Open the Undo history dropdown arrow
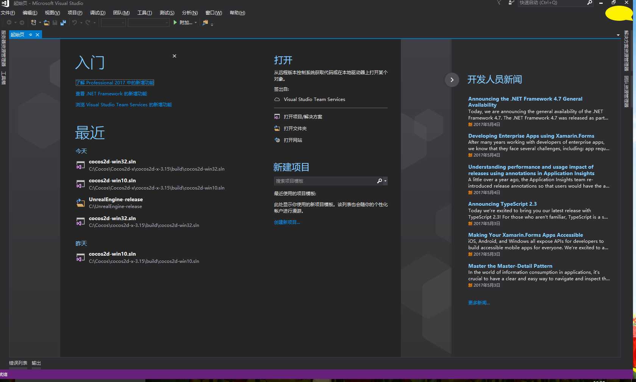Viewport: 636px width, 382px height. pyautogui.click(x=81, y=23)
